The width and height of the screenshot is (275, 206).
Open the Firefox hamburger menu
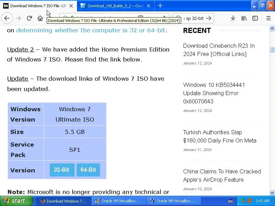click(x=268, y=18)
